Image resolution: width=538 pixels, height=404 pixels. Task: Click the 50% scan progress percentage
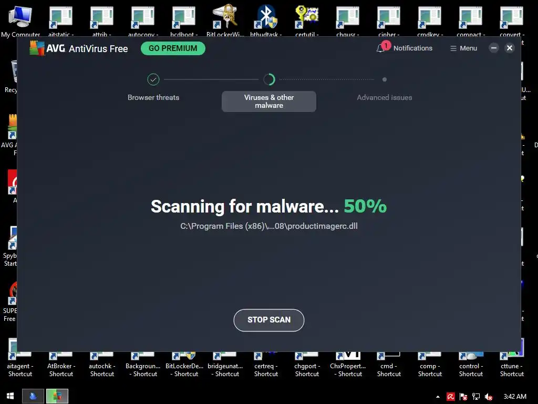pyautogui.click(x=365, y=206)
